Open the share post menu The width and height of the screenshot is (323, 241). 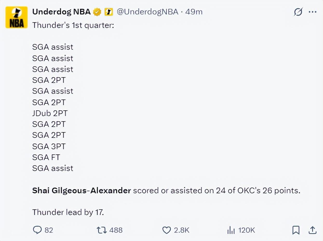tap(313, 230)
